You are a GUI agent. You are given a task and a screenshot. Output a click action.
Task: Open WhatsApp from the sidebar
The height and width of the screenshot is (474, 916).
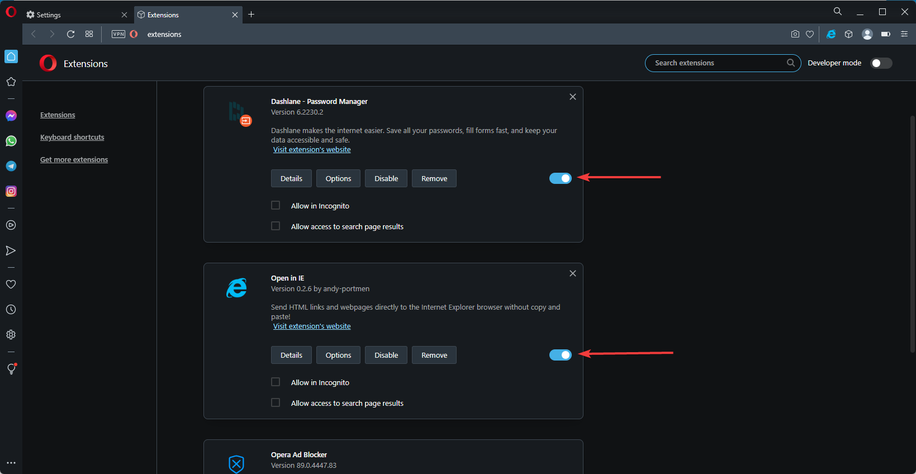click(x=11, y=141)
